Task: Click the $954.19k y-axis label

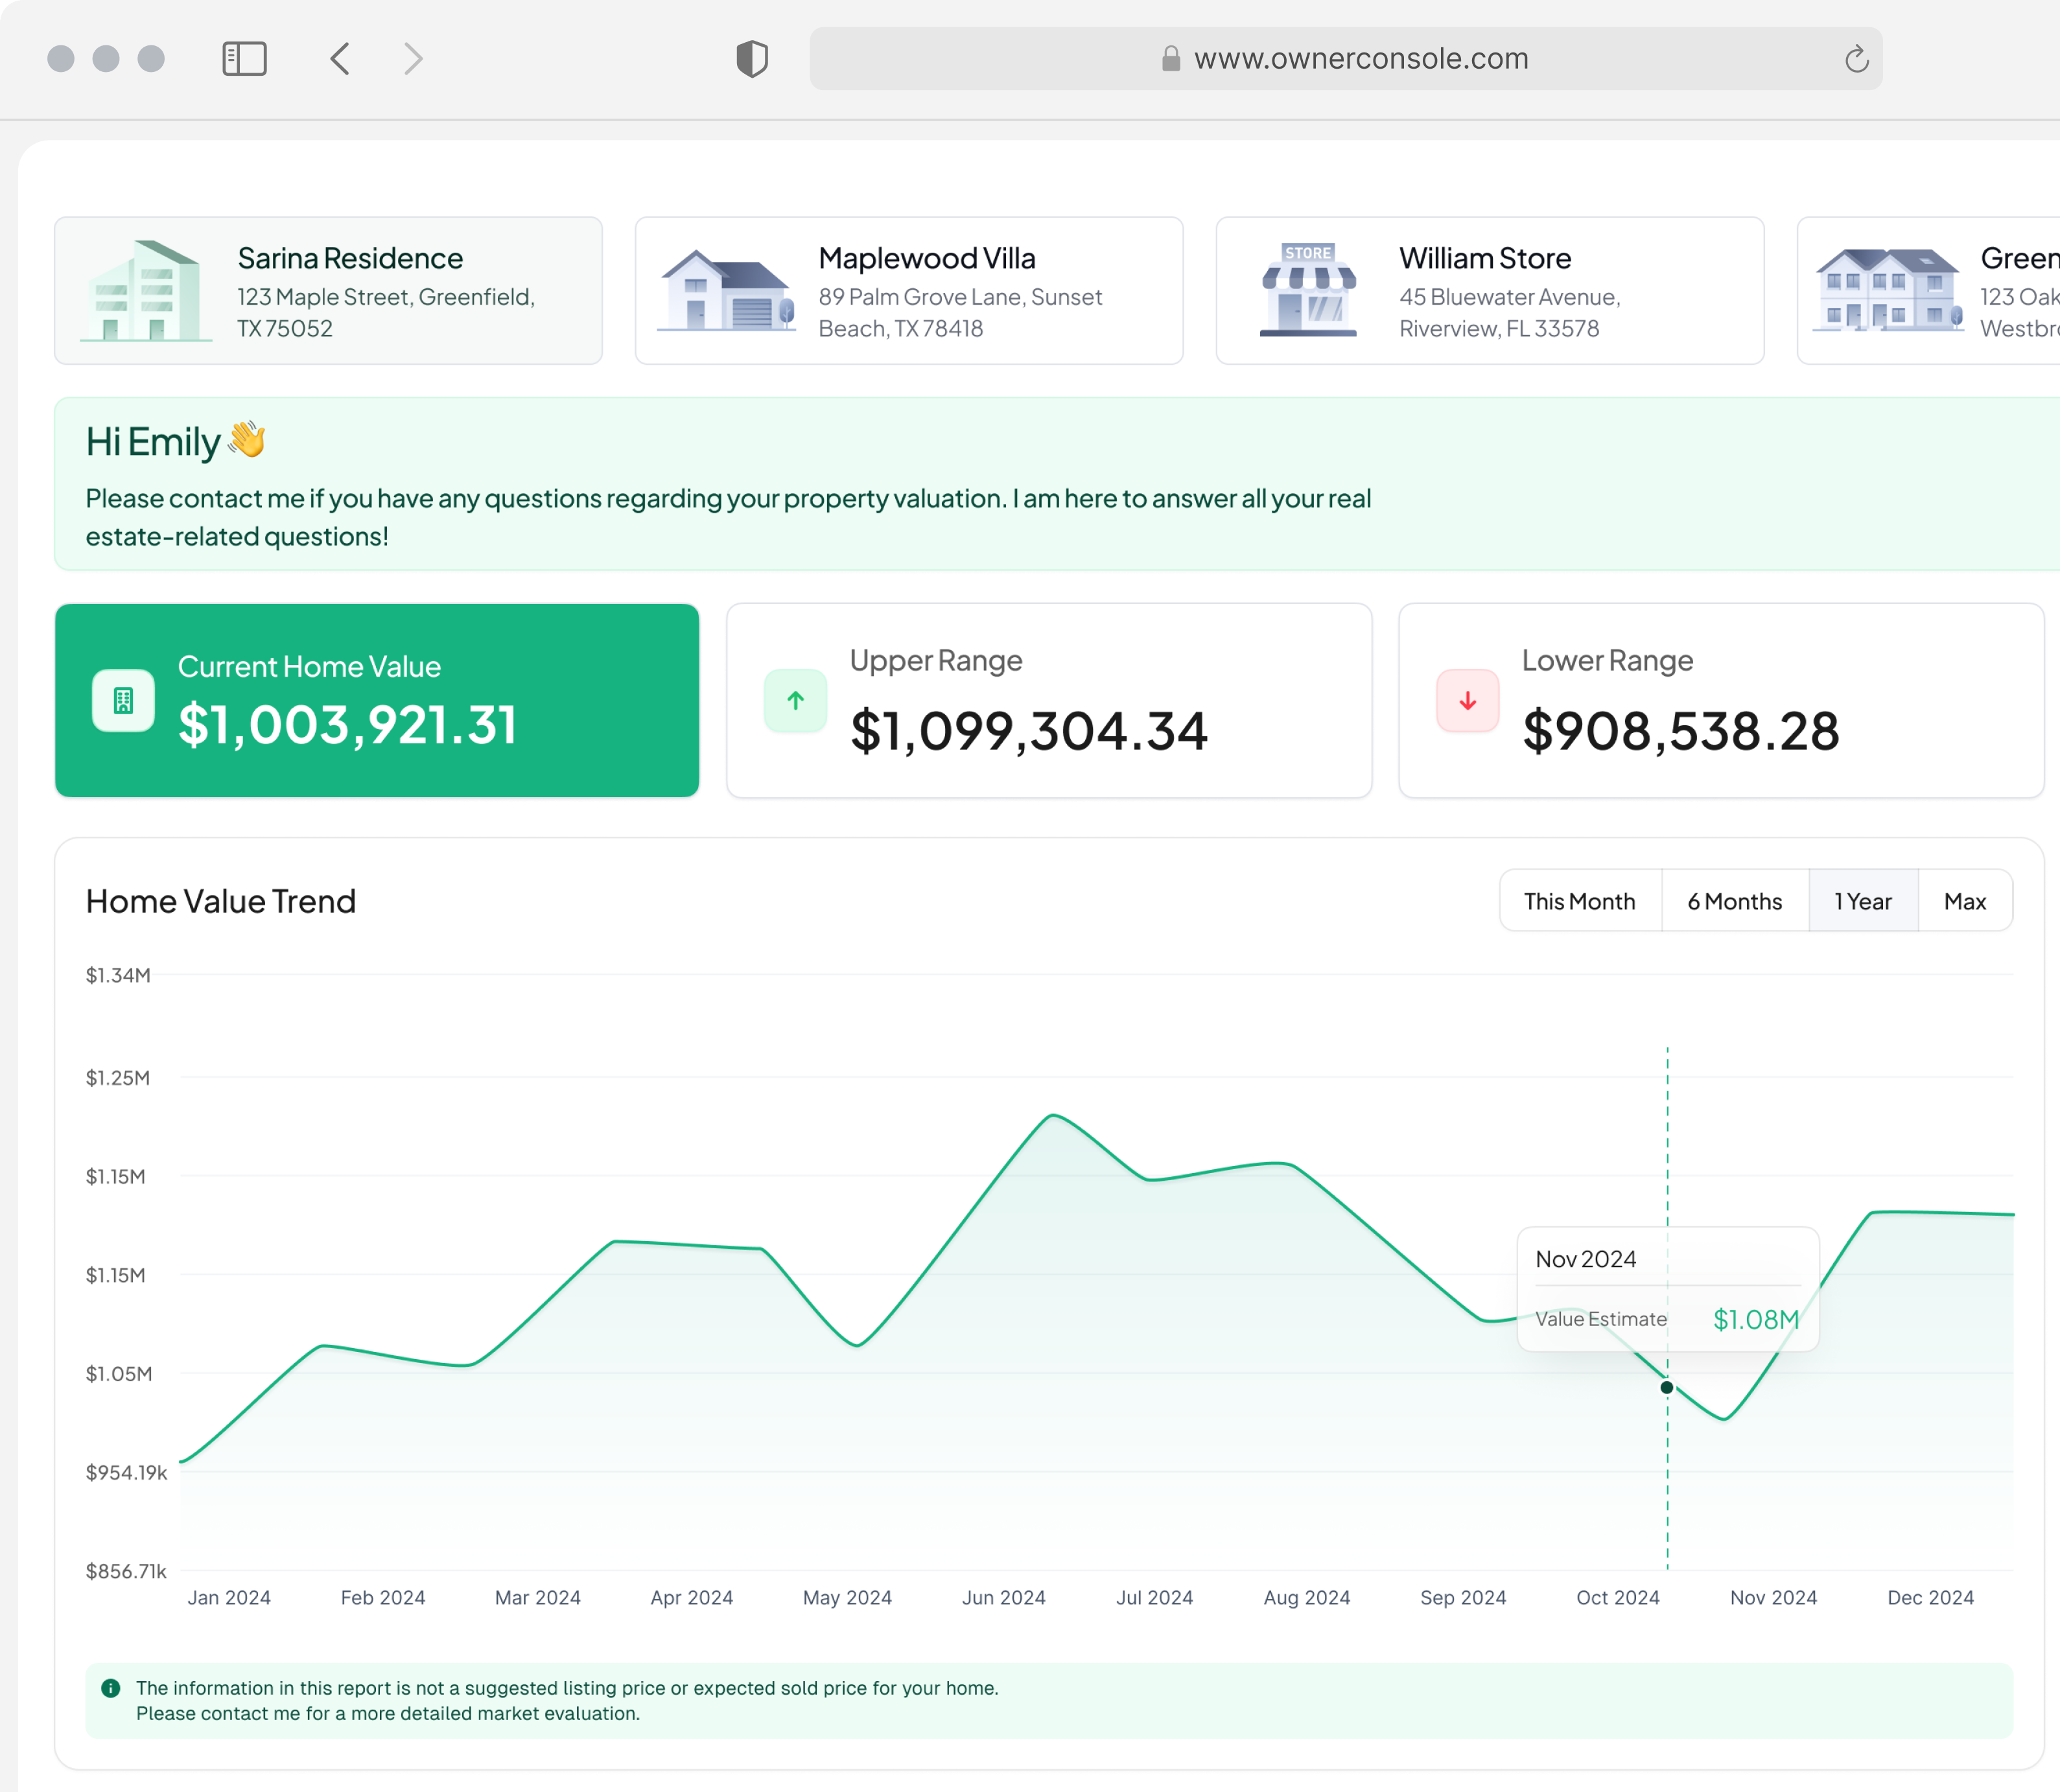Action: click(x=126, y=1472)
